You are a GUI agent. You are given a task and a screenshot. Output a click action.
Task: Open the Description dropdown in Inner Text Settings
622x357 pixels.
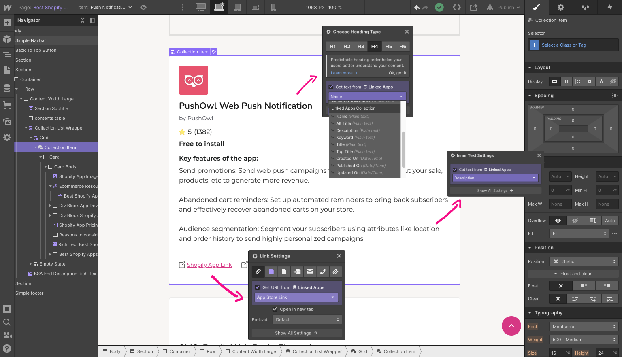point(495,178)
